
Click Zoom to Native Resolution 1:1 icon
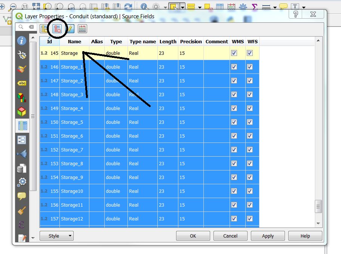point(25,6)
